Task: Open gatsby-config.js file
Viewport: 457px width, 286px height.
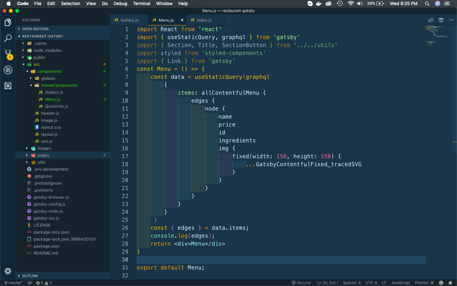Action: 63,204
